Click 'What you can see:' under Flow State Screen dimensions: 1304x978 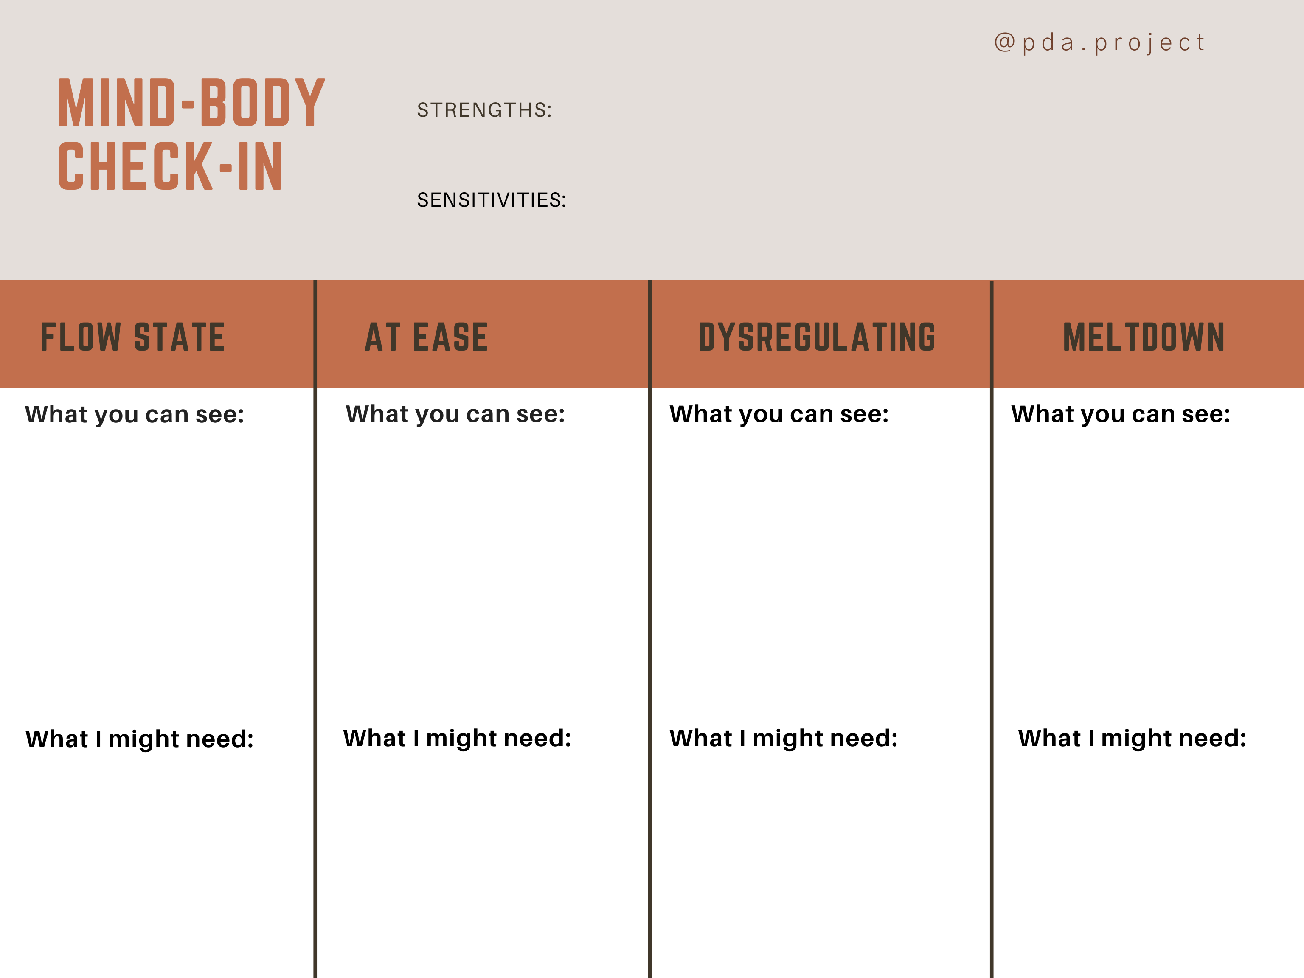(135, 415)
